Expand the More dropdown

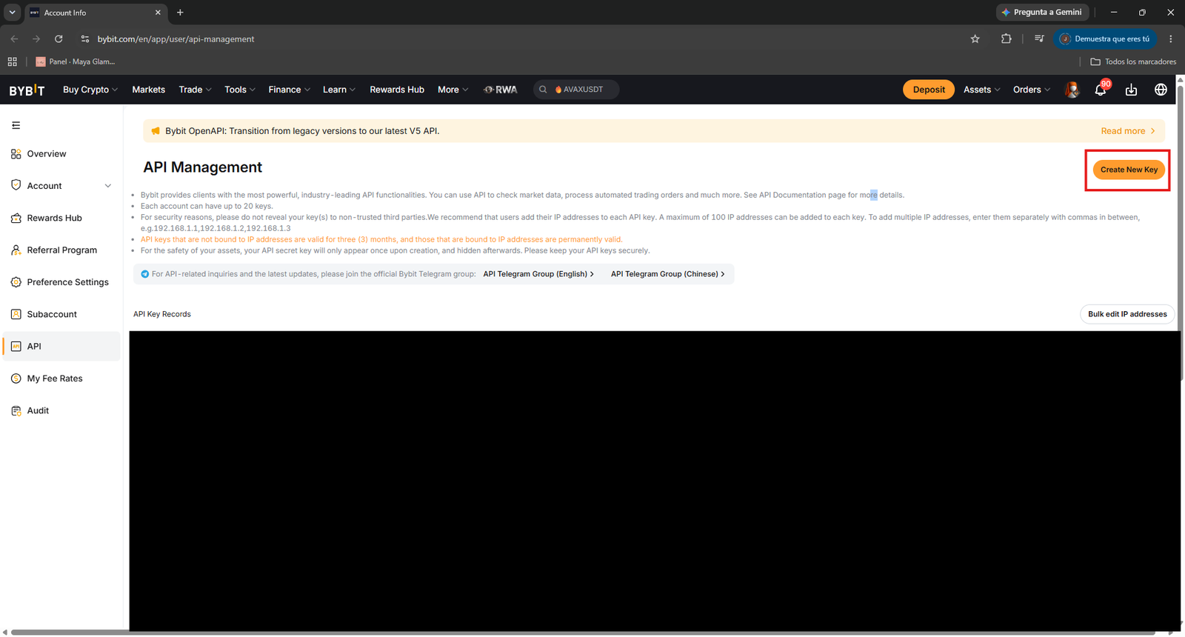pos(453,90)
